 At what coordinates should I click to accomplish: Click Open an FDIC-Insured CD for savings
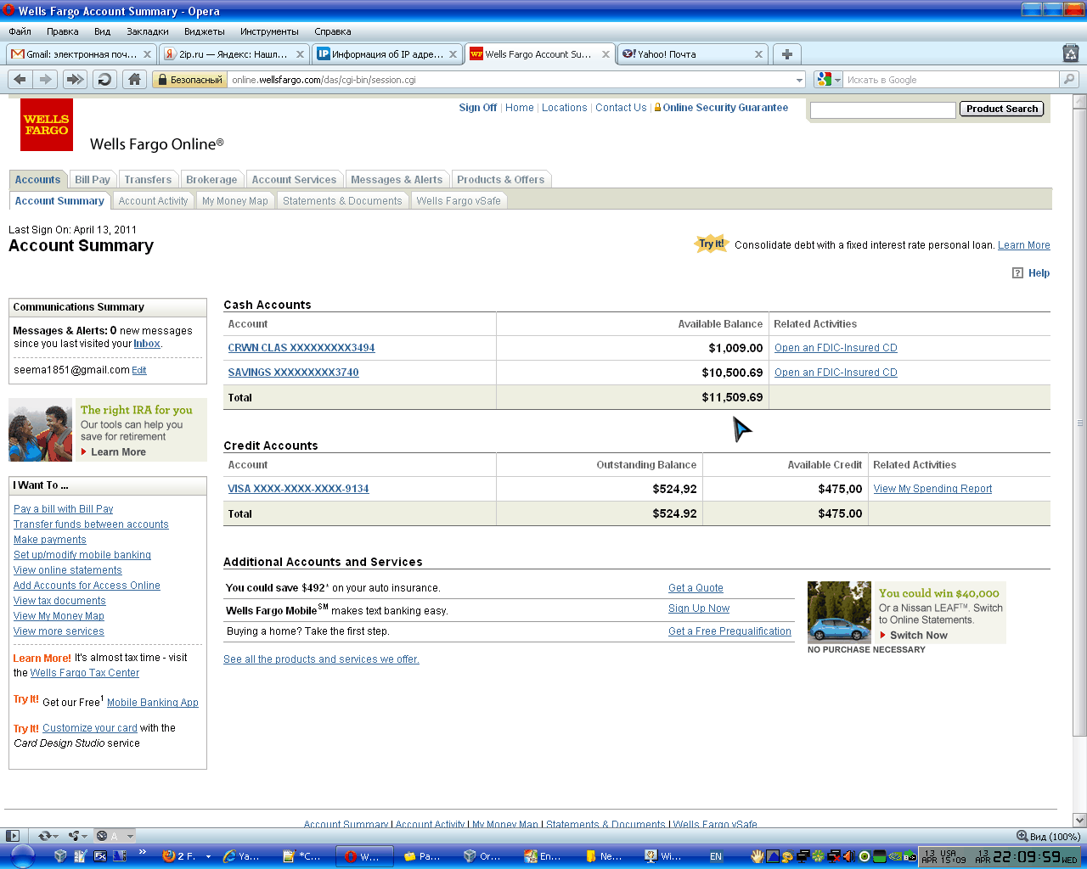tap(836, 373)
